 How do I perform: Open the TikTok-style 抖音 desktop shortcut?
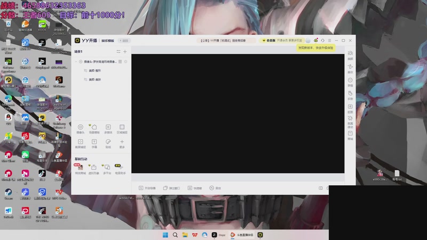pyautogui.click(x=42, y=175)
